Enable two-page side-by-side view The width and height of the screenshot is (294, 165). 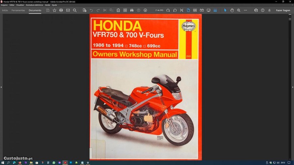pos(202,10)
